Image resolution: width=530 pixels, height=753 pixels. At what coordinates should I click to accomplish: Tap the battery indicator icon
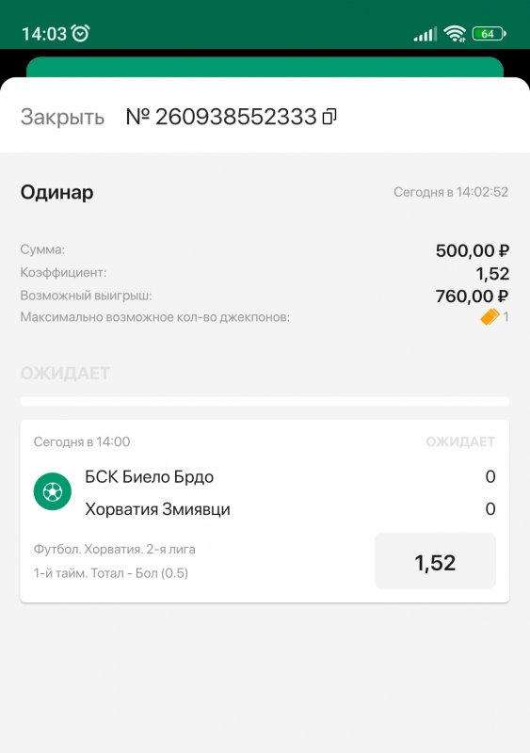point(490,34)
